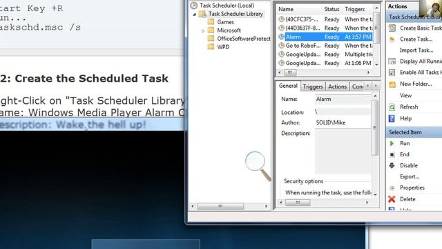Click the empty Description box
The image size is (442, 249).
[343, 151]
